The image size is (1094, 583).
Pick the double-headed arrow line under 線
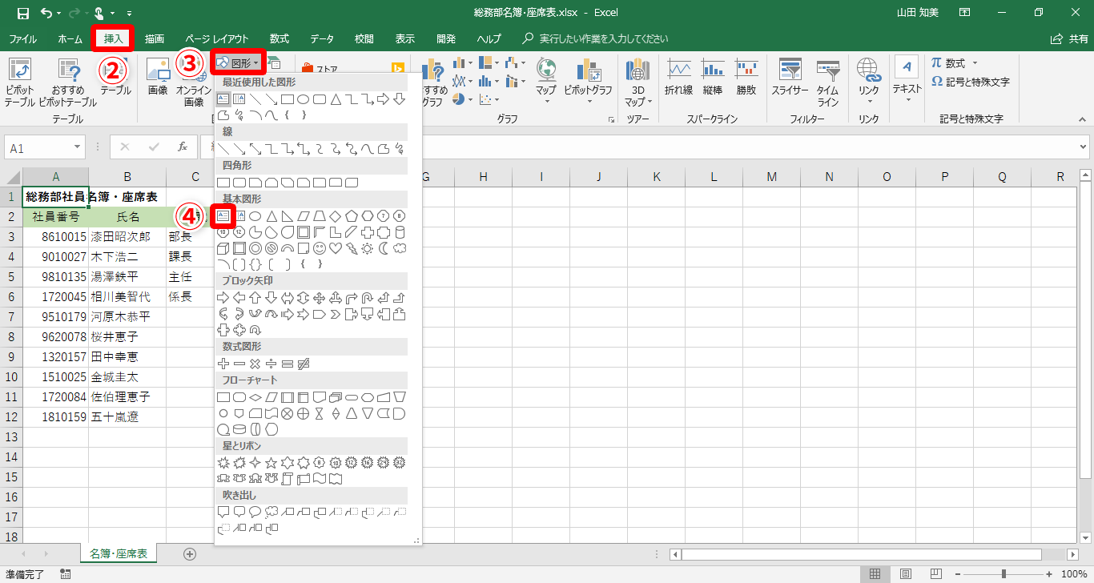[x=255, y=149]
